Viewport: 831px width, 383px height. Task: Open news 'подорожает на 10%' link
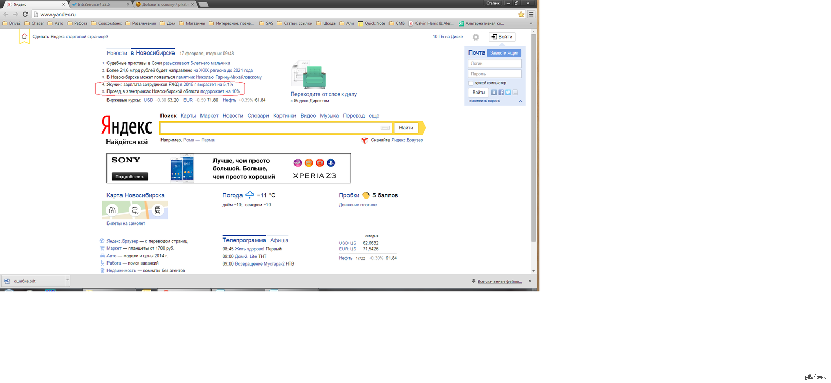[220, 91]
